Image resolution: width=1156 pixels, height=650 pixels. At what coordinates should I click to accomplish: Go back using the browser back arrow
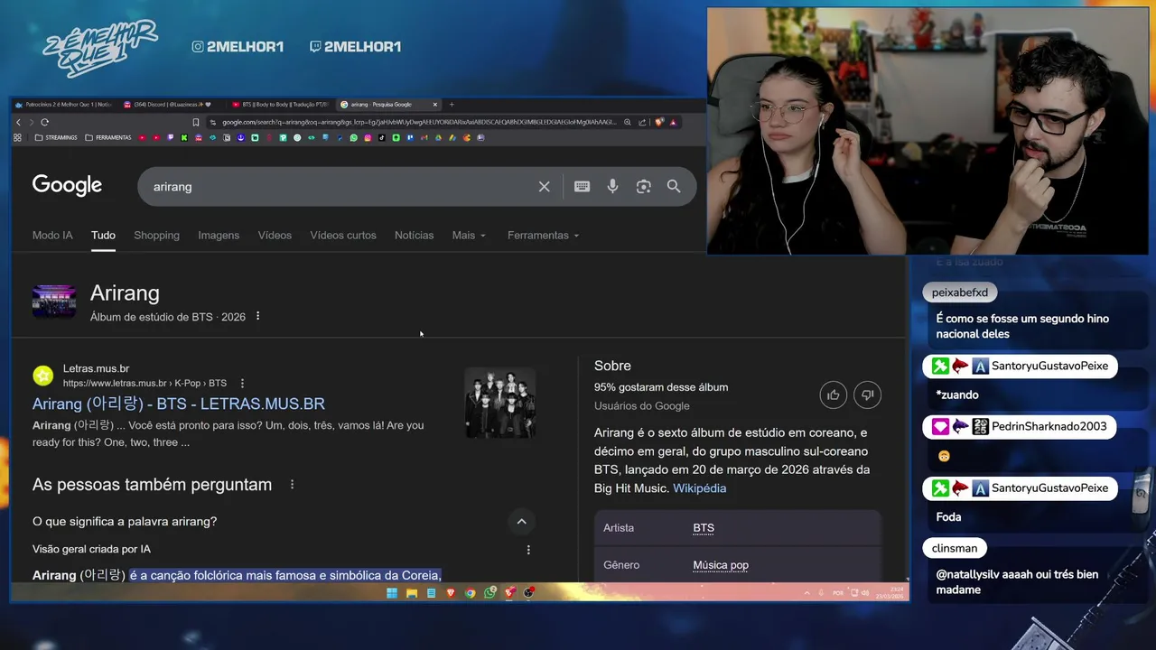[x=18, y=122]
